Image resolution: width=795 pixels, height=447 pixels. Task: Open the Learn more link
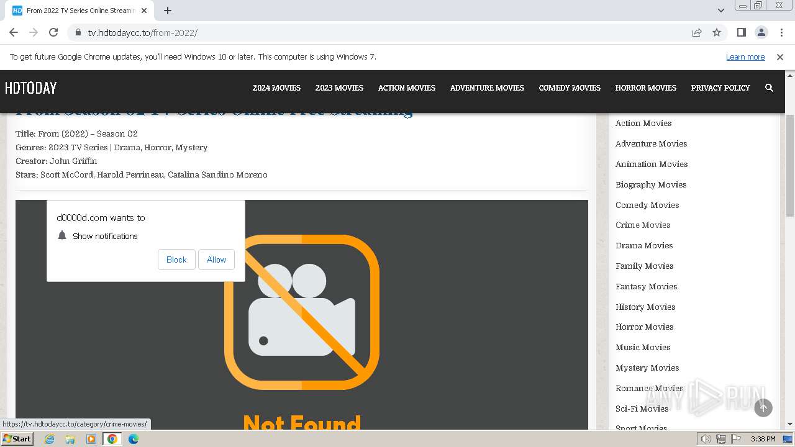tap(745, 56)
